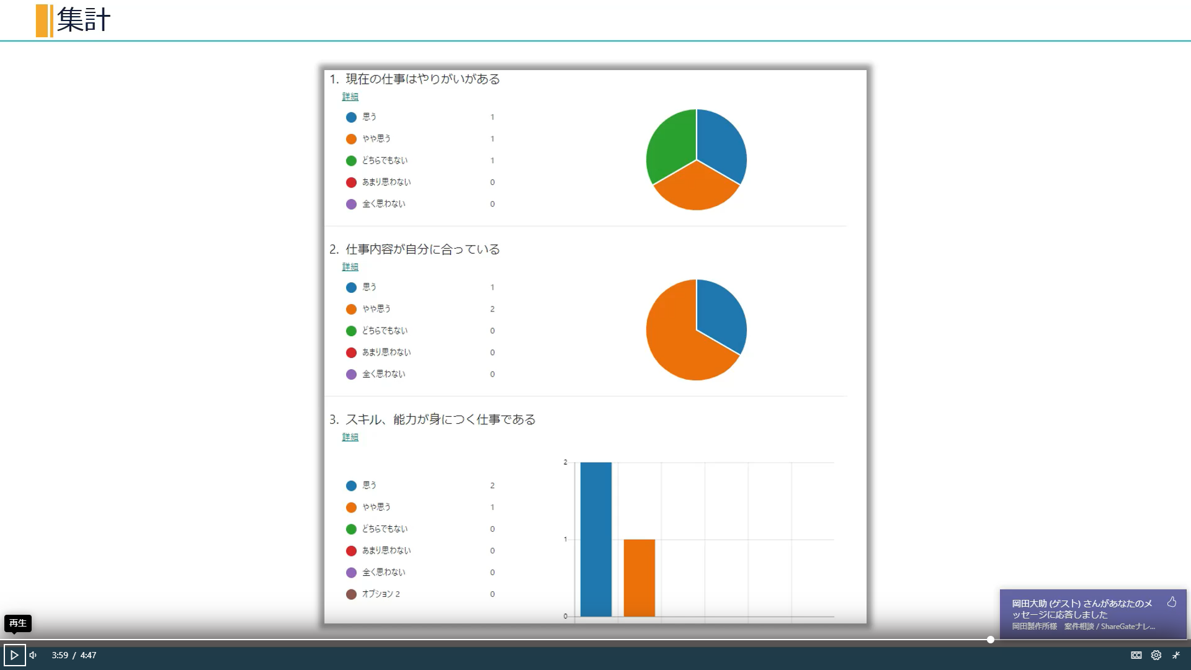Click the red あまり思わない legend dot for question 2
The height and width of the screenshot is (670, 1191).
pos(351,352)
